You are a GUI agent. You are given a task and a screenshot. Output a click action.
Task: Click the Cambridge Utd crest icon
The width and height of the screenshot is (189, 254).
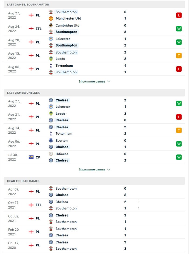pyautogui.click(x=51, y=25)
